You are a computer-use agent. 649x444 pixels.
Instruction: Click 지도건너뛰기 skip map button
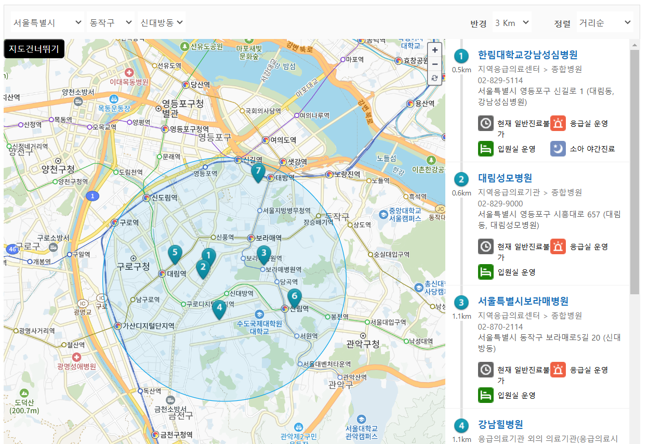(34, 49)
